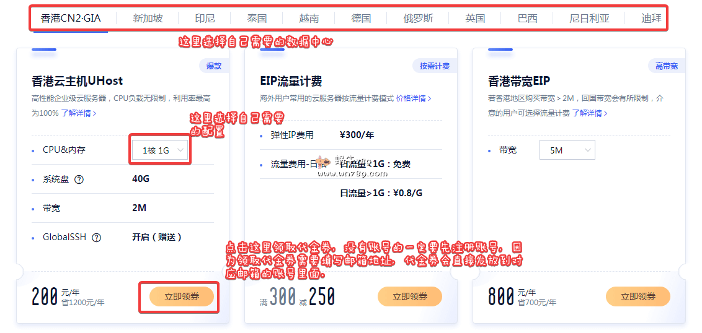Click 立即领券 on the EIP流量计费 card
This screenshot has height=333, width=702.
410,296
